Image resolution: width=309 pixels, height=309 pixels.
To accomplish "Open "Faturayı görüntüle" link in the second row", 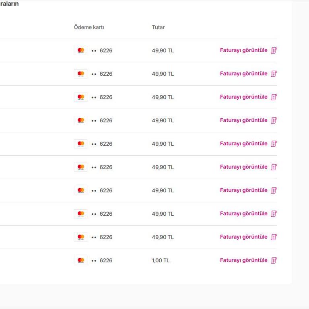I will 243,74.
